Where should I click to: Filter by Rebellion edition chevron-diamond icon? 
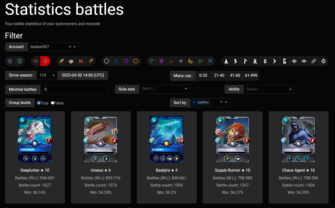pyautogui.click(x=323, y=61)
